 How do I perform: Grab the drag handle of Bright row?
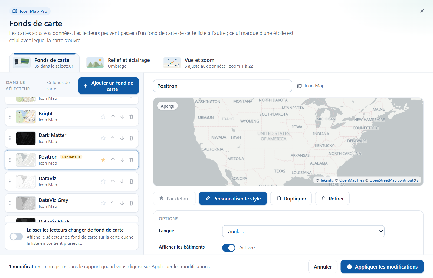[x=10, y=117]
